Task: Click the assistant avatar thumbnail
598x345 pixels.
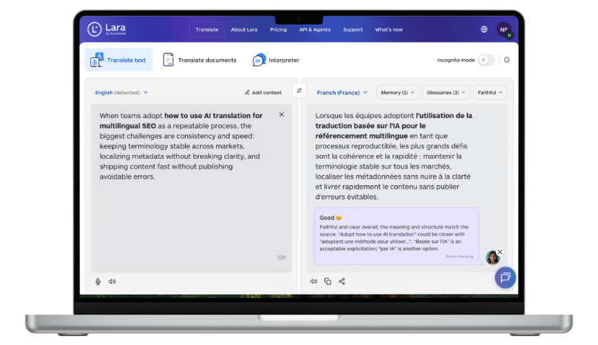Action: 493,257
